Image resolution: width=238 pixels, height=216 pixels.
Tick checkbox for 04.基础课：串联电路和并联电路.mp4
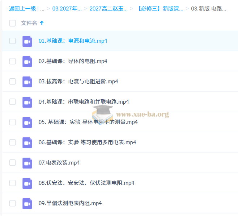[12, 102]
